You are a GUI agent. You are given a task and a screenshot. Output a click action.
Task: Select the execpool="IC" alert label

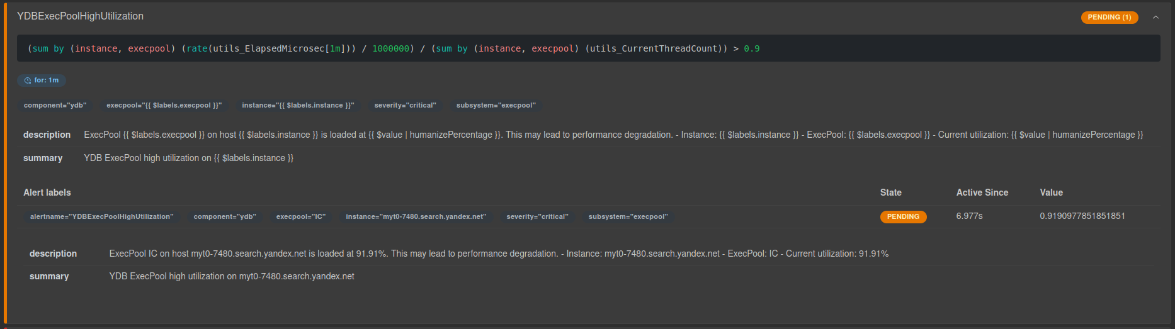(301, 216)
